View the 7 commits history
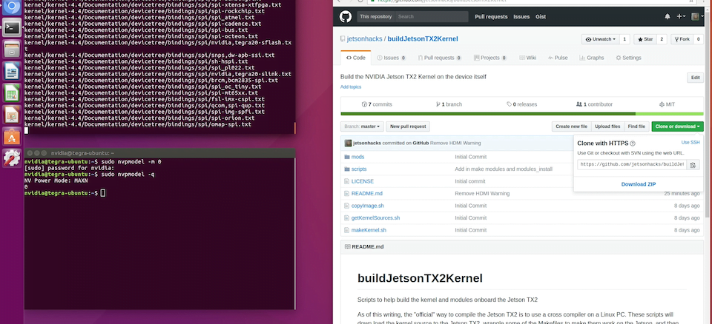This screenshot has height=324, width=712. click(x=377, y=104)
